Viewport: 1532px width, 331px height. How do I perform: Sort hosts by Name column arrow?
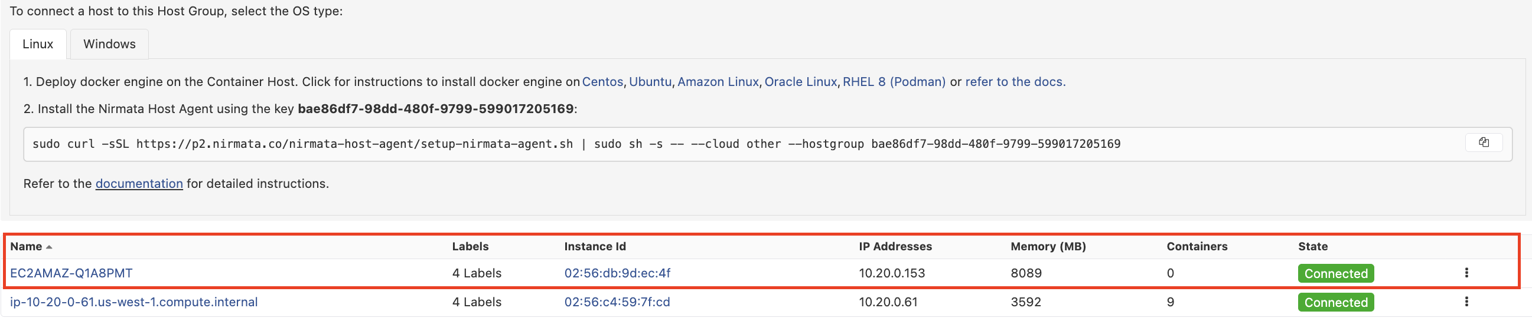[49, 247]
